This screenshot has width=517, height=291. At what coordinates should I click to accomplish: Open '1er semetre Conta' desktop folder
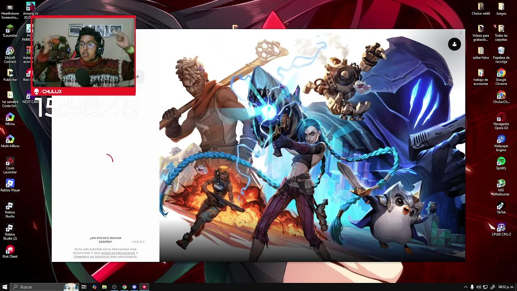(10, 99)
